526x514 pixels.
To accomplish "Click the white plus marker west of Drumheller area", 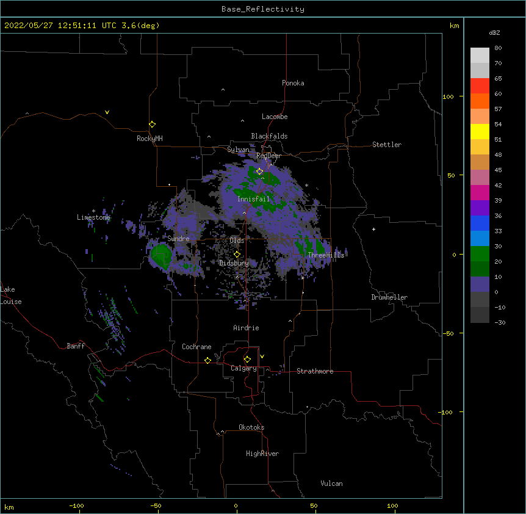I will pos(373,229).
